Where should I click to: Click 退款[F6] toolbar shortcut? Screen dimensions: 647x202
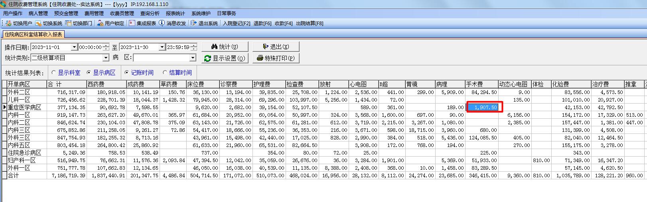[x=262, y=24]
